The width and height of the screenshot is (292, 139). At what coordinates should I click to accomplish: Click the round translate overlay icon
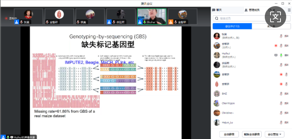pos(276,17)
